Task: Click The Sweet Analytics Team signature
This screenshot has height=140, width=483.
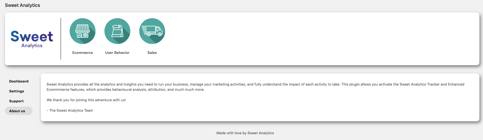Action: coord(70,110)
